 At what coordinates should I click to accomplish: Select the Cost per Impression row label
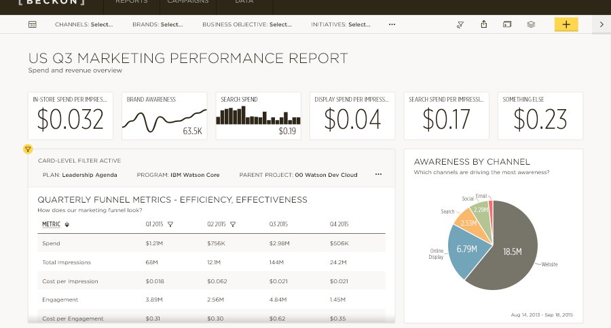[70, 281]
